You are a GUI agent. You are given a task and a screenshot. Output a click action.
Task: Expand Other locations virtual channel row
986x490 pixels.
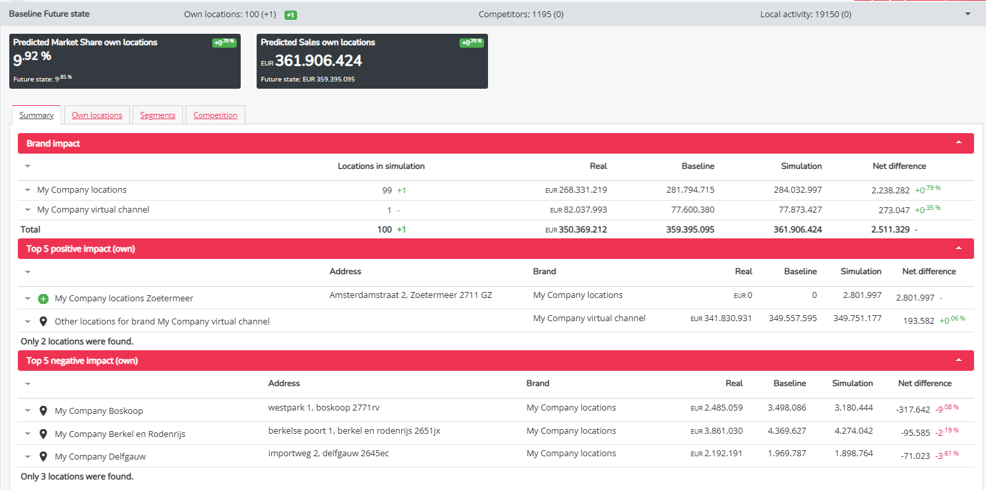[28, 321]
